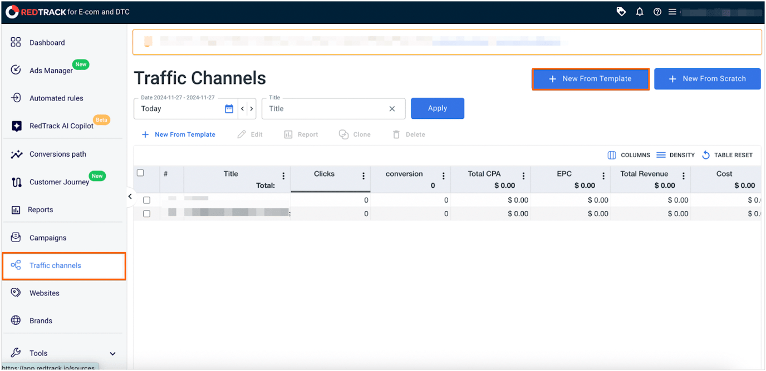Click the New From Scratch button
Viewport: 766px width, 371px height.
(707, 78)
